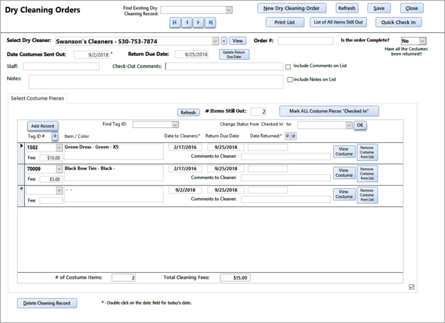Go to the first dry cleaning record
The image size is (445, 323).
point(175,22)
